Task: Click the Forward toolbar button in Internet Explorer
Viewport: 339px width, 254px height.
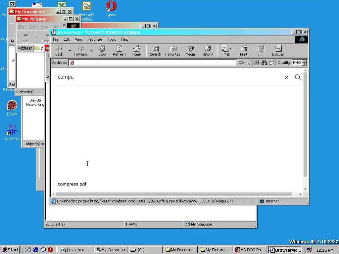Action: [x=81, y=51]
